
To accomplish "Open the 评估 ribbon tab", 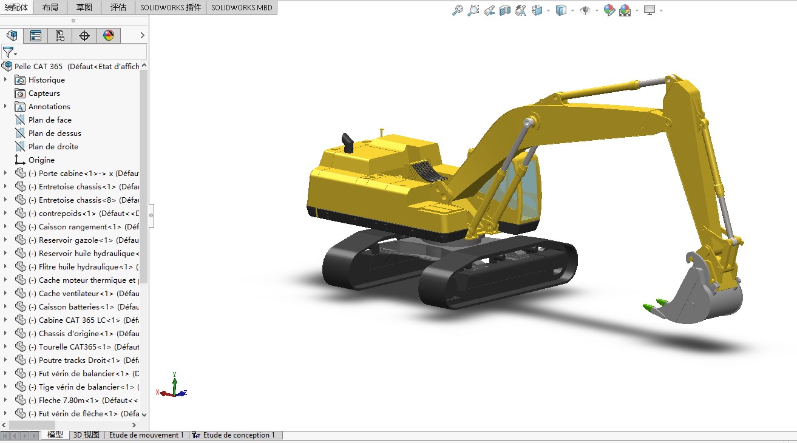I will pos(118,7).
